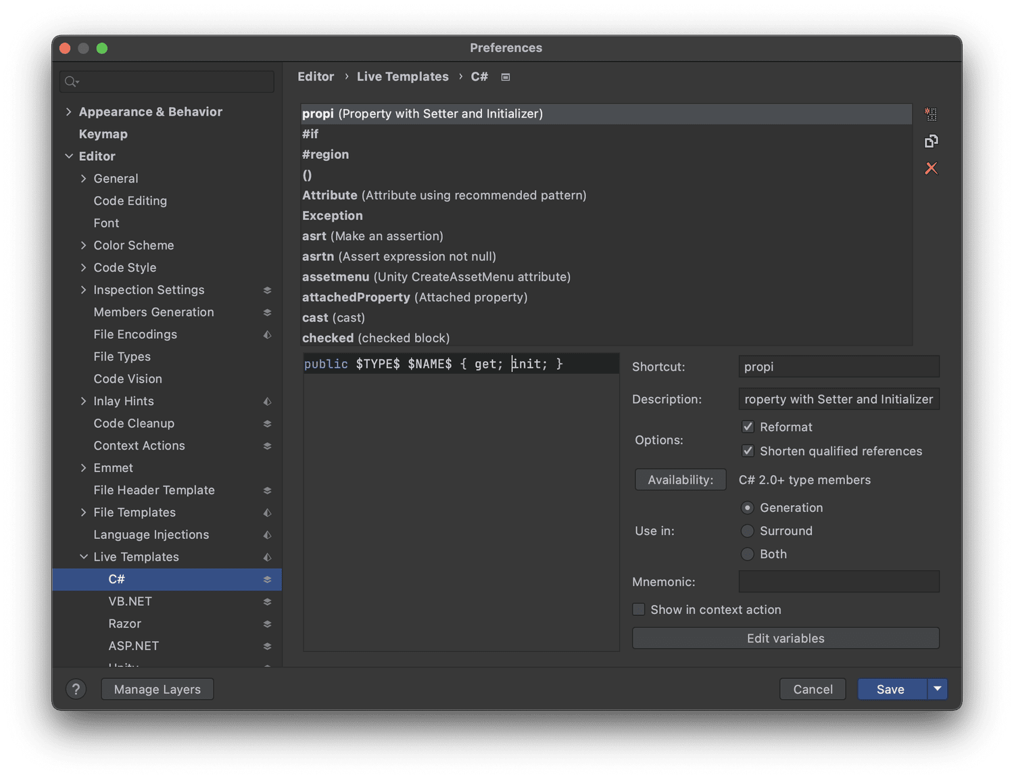Click layer icon next to Razor
1014x779 pixels.
tap(267, 624)
